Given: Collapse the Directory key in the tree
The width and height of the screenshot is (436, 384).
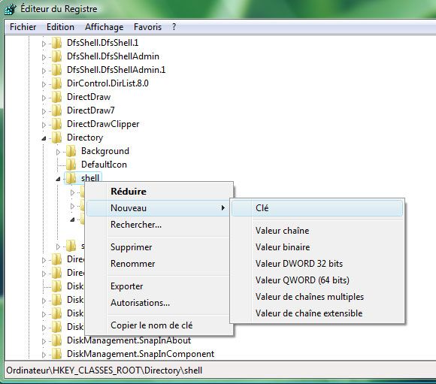Looking at the screenshot, I should click(x=44, y=138).
